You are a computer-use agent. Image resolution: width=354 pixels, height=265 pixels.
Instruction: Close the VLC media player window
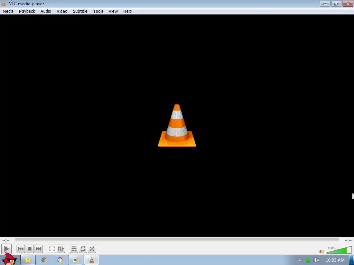pos(348,3)
